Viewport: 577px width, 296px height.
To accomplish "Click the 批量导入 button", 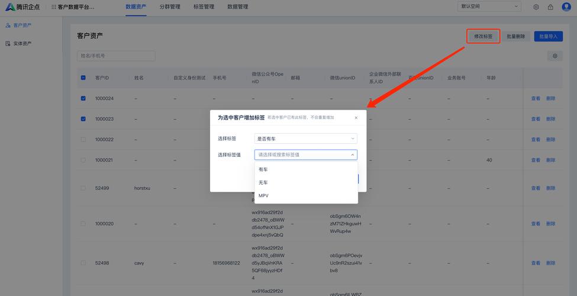I will [548, 36].
